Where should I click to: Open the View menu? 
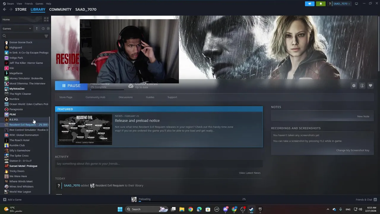(19, 4)
